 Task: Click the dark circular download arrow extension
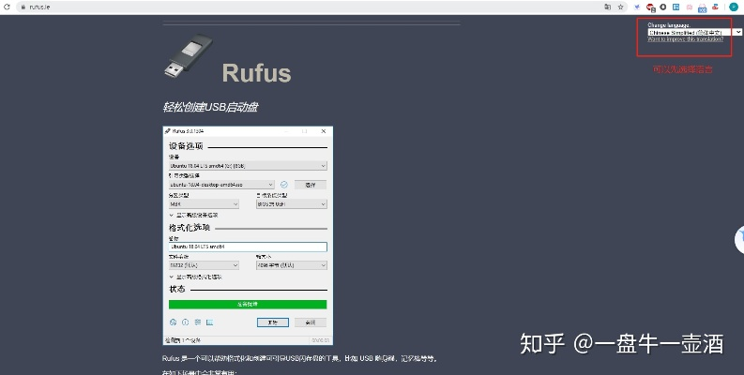tap(663, 7)
